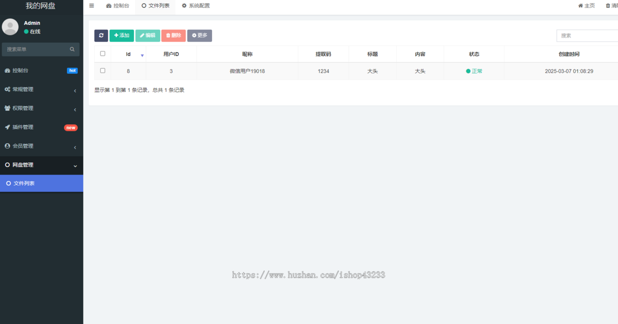This screenshot has height=324, width=618.
Task: Expand the 会员管理 menu arrow
Action: (x=75, y=148)
